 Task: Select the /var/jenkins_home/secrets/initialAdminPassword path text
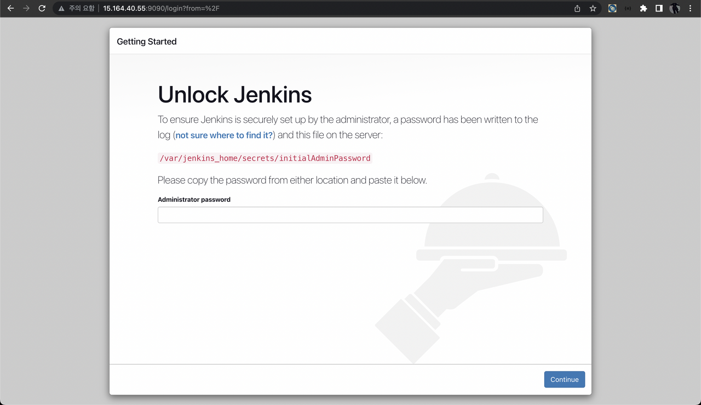click(x=265, y=158)
